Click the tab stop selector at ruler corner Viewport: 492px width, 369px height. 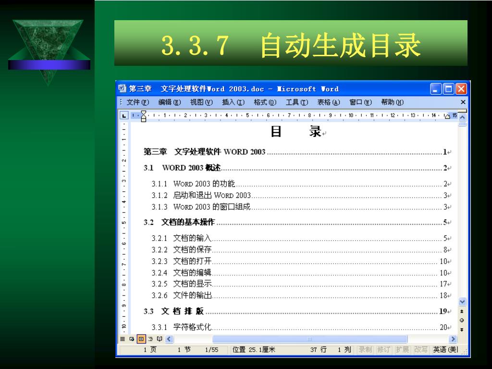[x=124, y=116]
